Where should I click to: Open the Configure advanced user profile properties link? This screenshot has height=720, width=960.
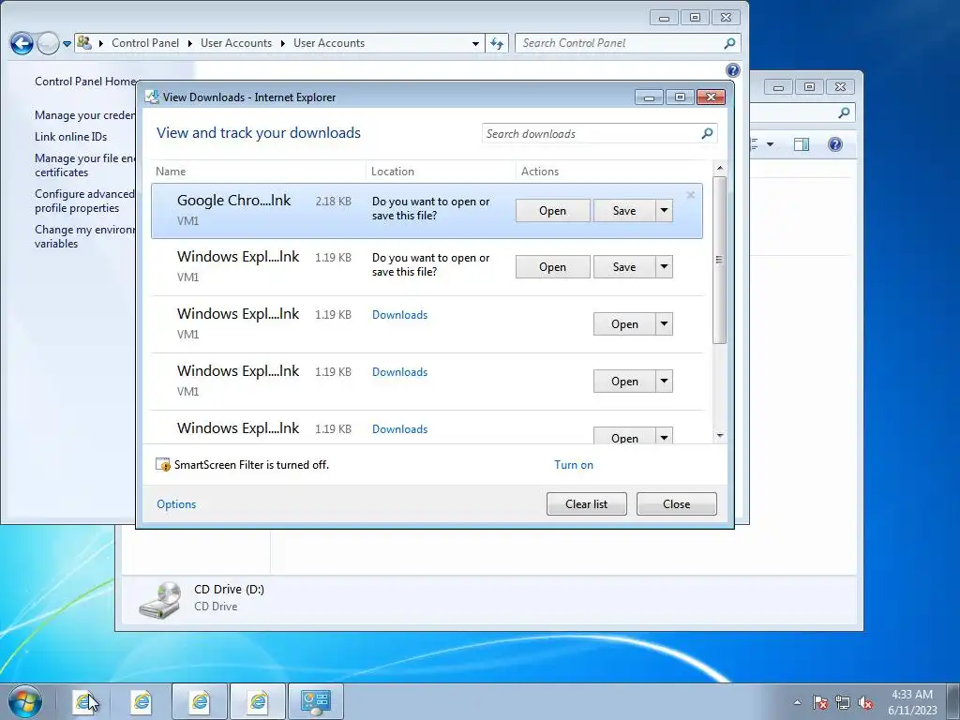(x=84, y=201)
